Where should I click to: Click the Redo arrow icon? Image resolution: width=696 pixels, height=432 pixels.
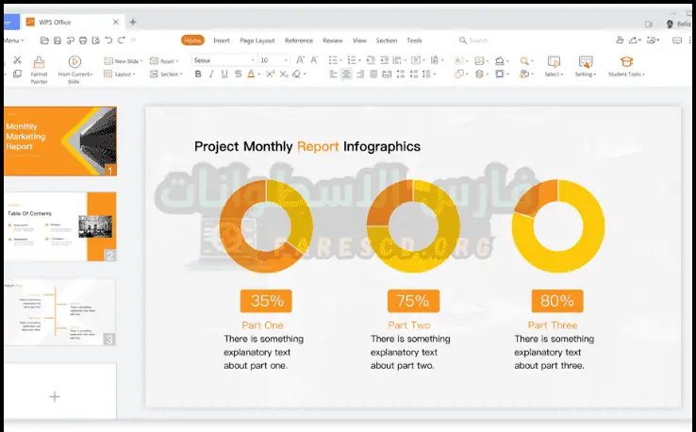pos(121,41)
